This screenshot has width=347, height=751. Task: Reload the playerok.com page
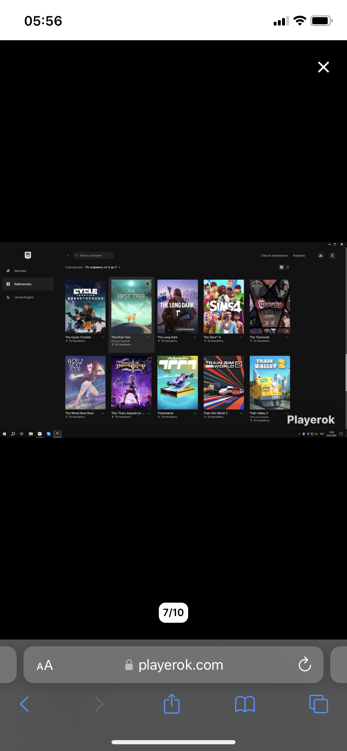point(305,665)
